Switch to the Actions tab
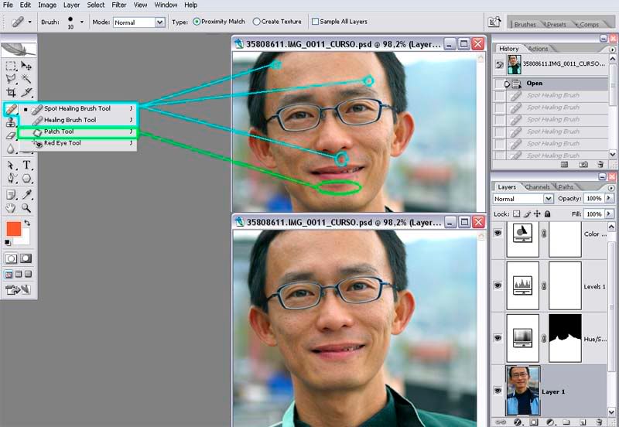 click(x=538, y=49)
